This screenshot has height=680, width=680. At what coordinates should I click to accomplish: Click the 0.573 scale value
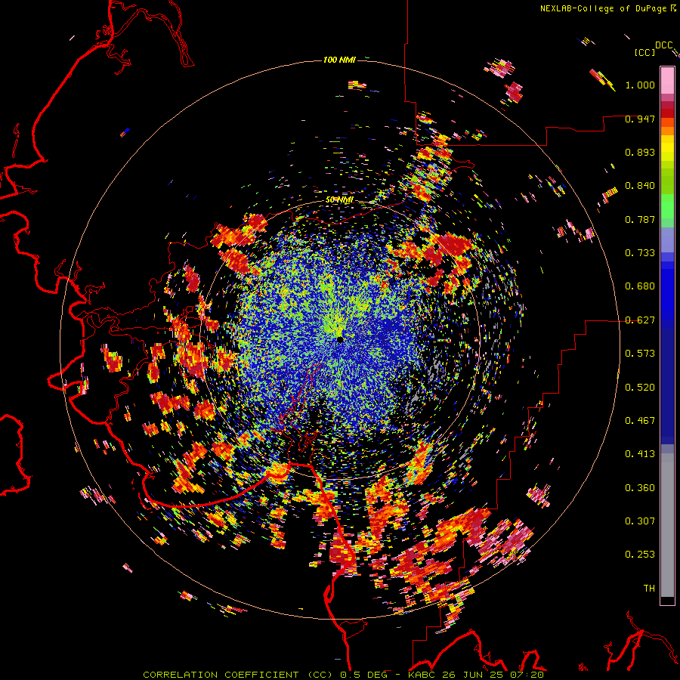[x=640, y=354]
